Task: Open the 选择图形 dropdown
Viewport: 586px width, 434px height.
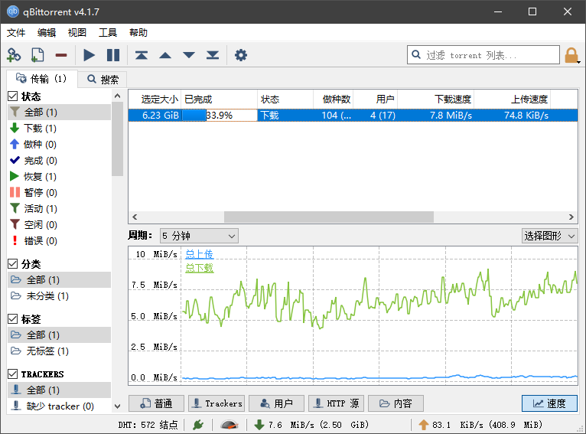Action: [549, 236]
